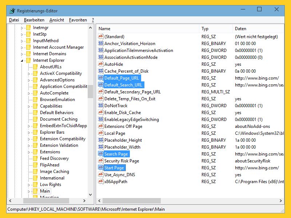This screenshot has width=291, height=218.
Task: Click the Placeholder_Width binary icon
Action: [101, 147]
